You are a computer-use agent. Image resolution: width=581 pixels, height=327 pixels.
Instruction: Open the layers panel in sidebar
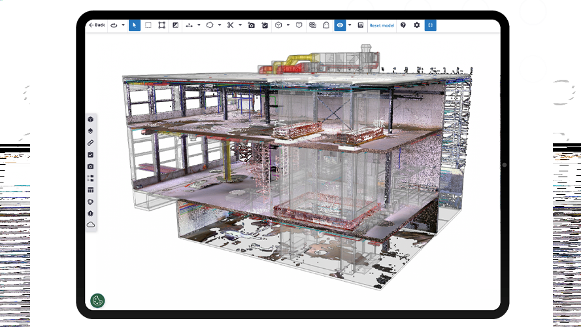point(91,131)
